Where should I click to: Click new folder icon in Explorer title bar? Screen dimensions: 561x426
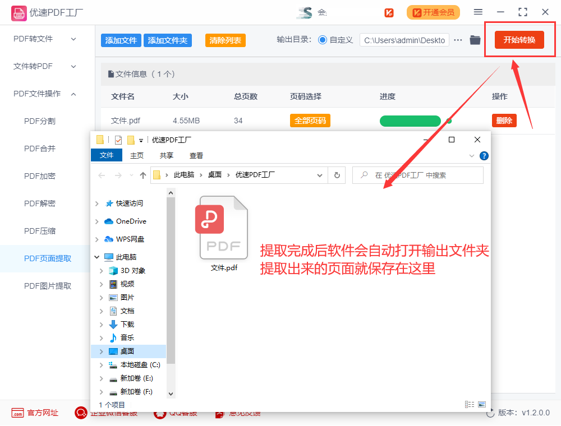point(131,140)
